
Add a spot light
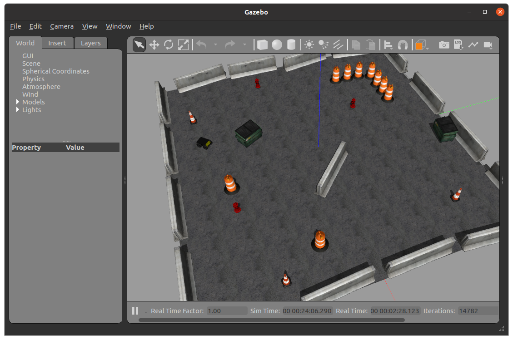coord(324,45)
